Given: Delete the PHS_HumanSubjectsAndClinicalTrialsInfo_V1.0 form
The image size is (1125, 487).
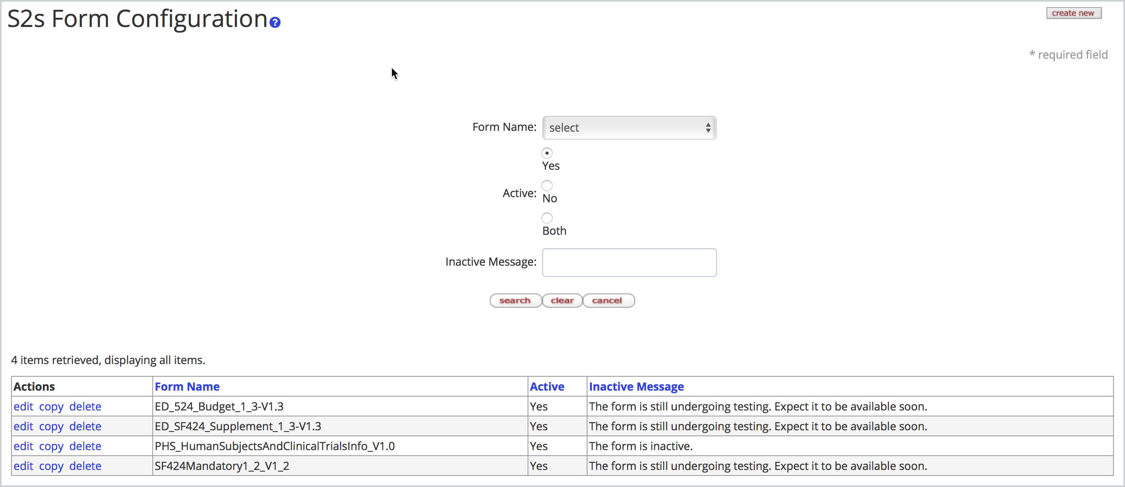Looking at the screenshot, I should [x=86, y=445].
